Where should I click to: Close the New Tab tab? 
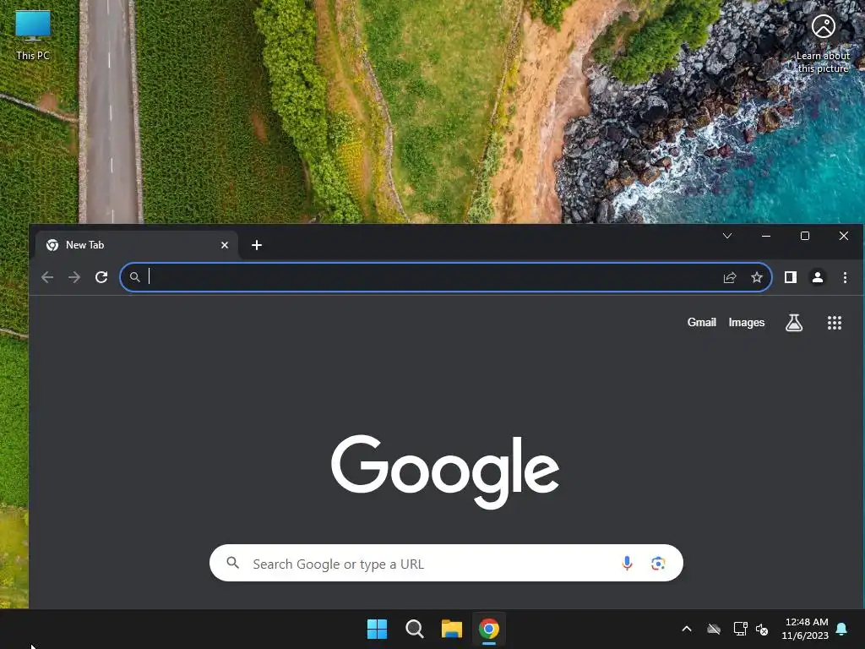coord(225,245)
